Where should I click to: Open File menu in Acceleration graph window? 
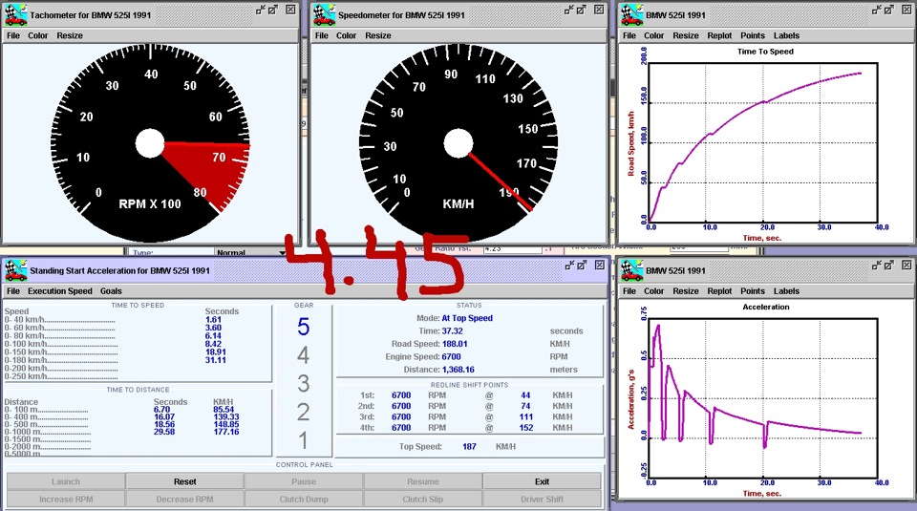point(629,291)
